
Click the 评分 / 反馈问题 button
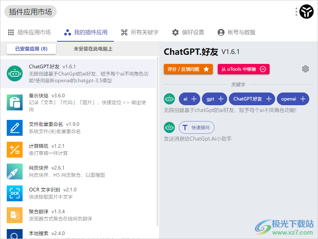click(188, 69)
